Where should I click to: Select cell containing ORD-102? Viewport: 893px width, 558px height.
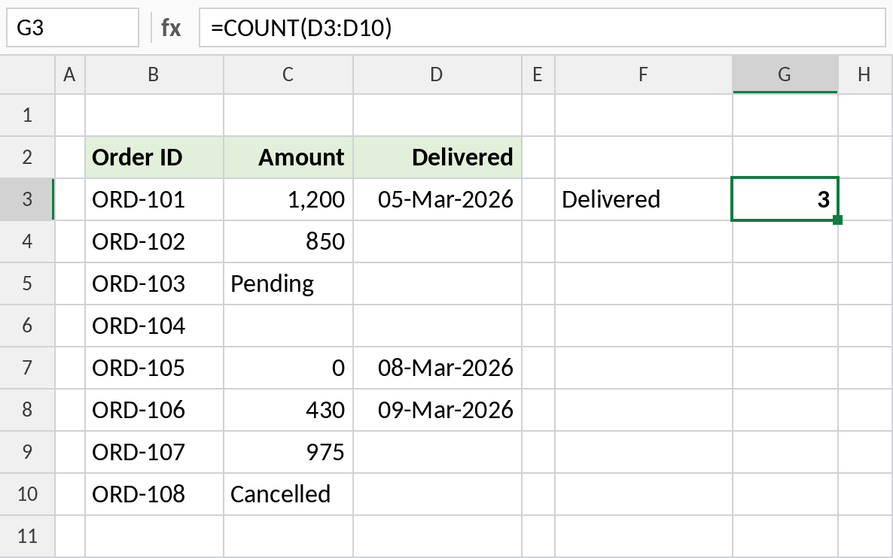click(x=154, y=241)
